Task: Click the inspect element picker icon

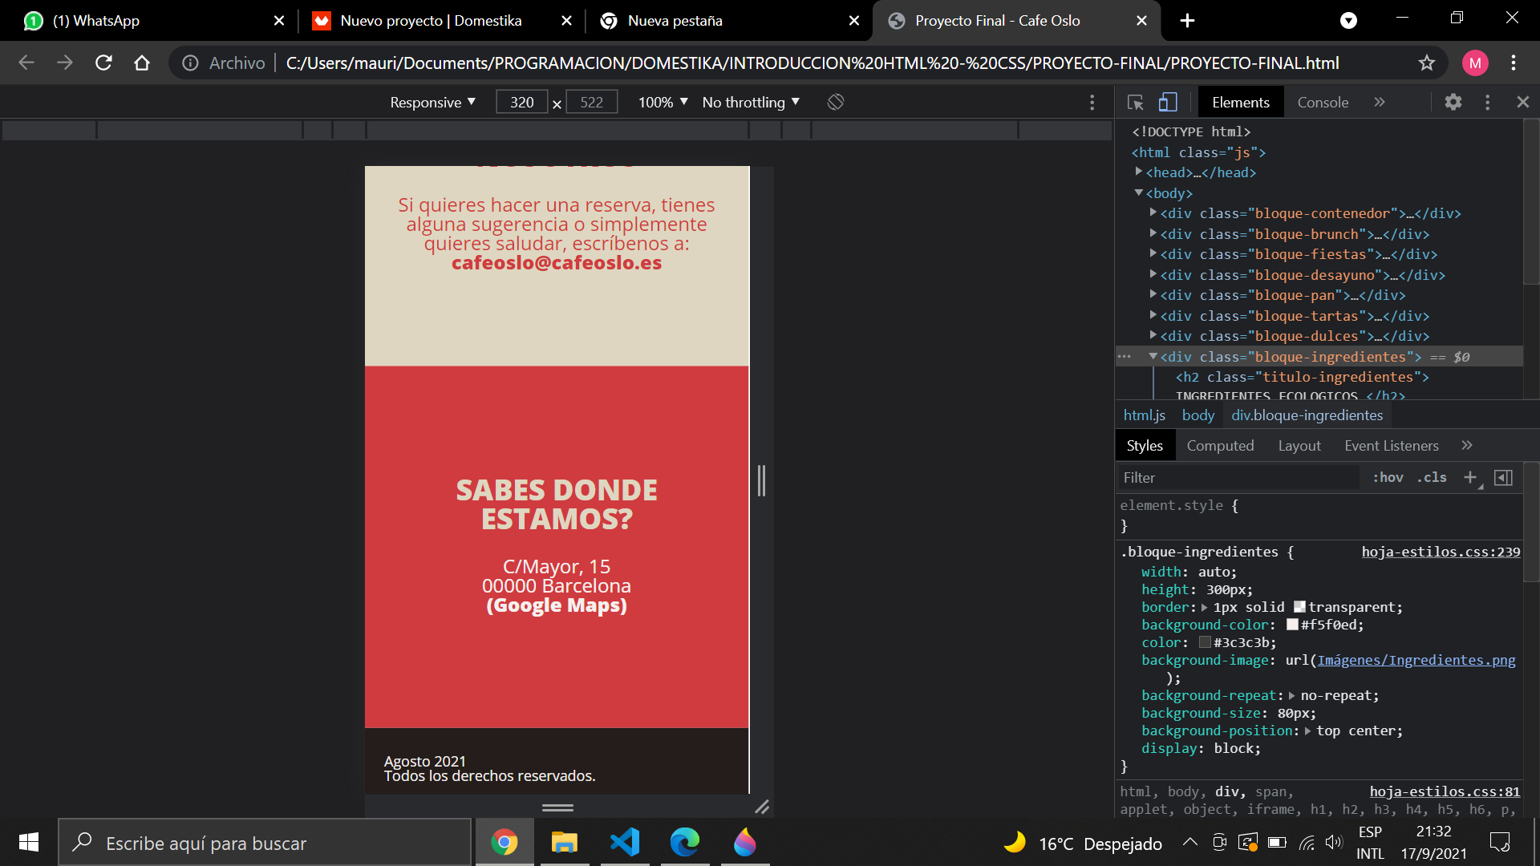Action: 1135,102
